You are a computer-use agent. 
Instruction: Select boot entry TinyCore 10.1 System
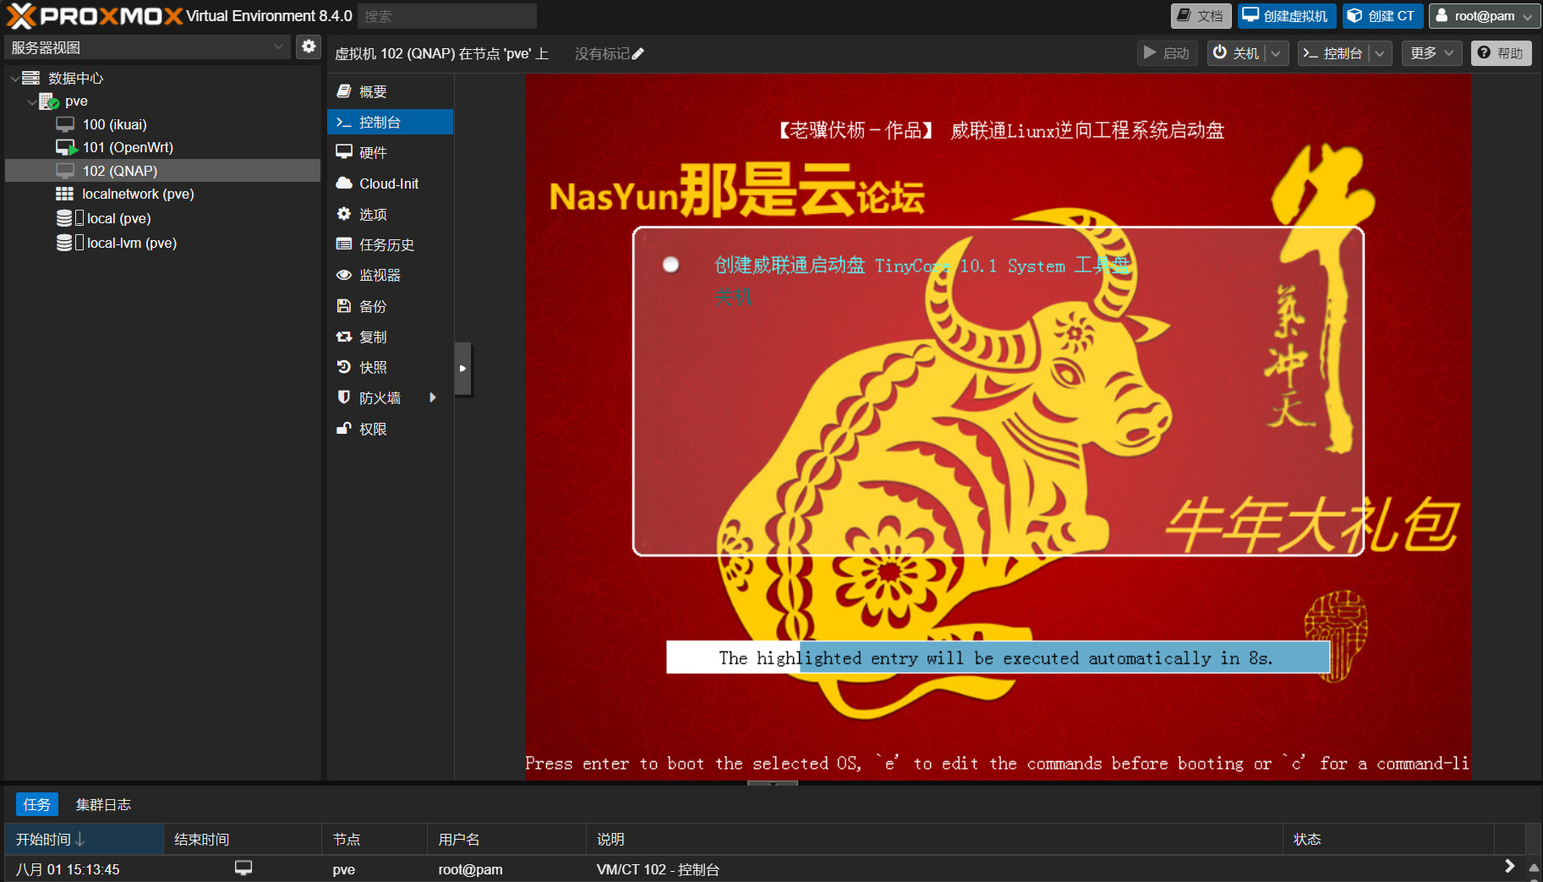tap(922, 266)
